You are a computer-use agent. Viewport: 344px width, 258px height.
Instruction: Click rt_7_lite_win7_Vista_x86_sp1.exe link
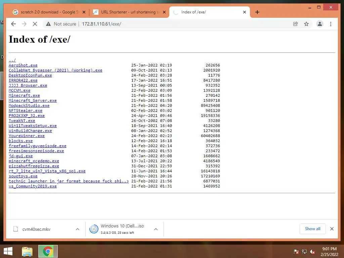(47, 171)
